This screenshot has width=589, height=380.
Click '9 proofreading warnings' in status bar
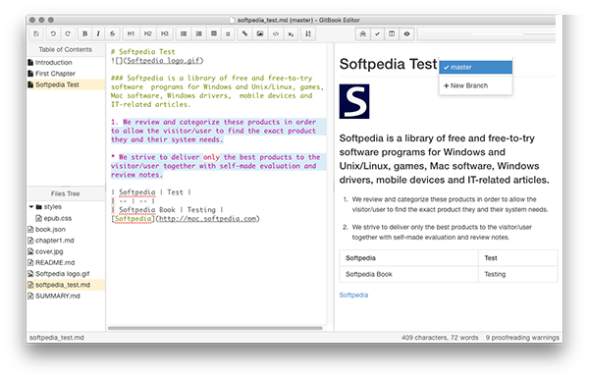click(522, 338)
